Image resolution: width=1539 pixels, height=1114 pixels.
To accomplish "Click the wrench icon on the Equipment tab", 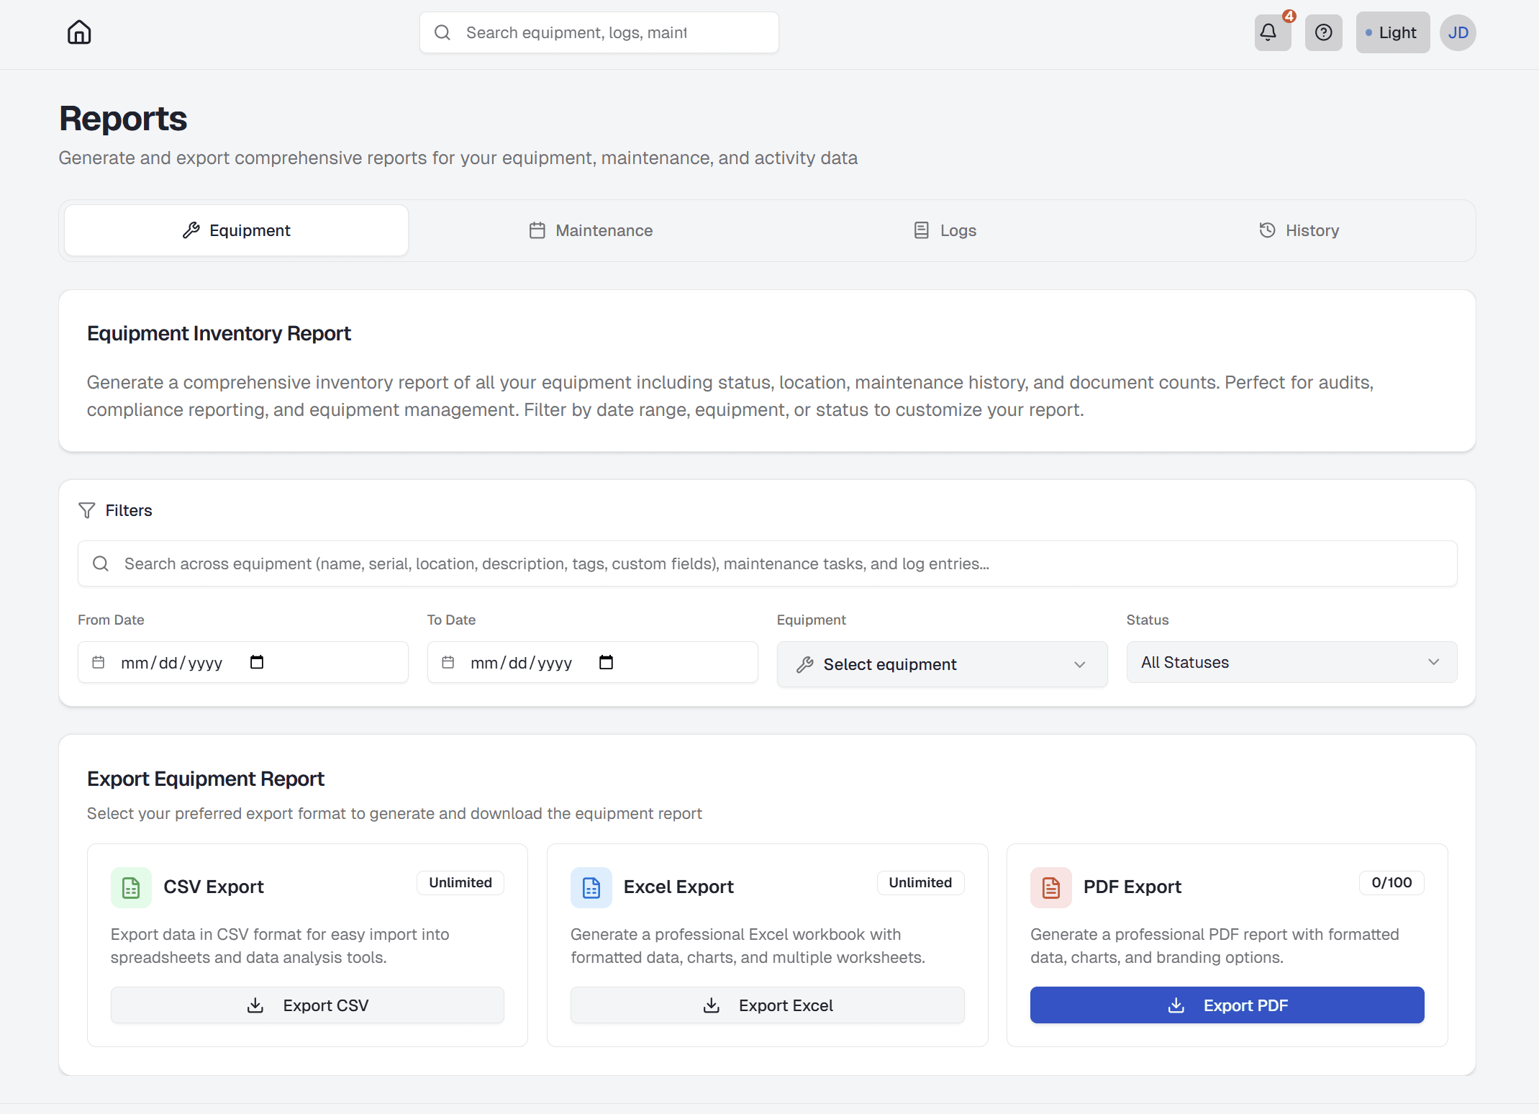I will (191, 230).
